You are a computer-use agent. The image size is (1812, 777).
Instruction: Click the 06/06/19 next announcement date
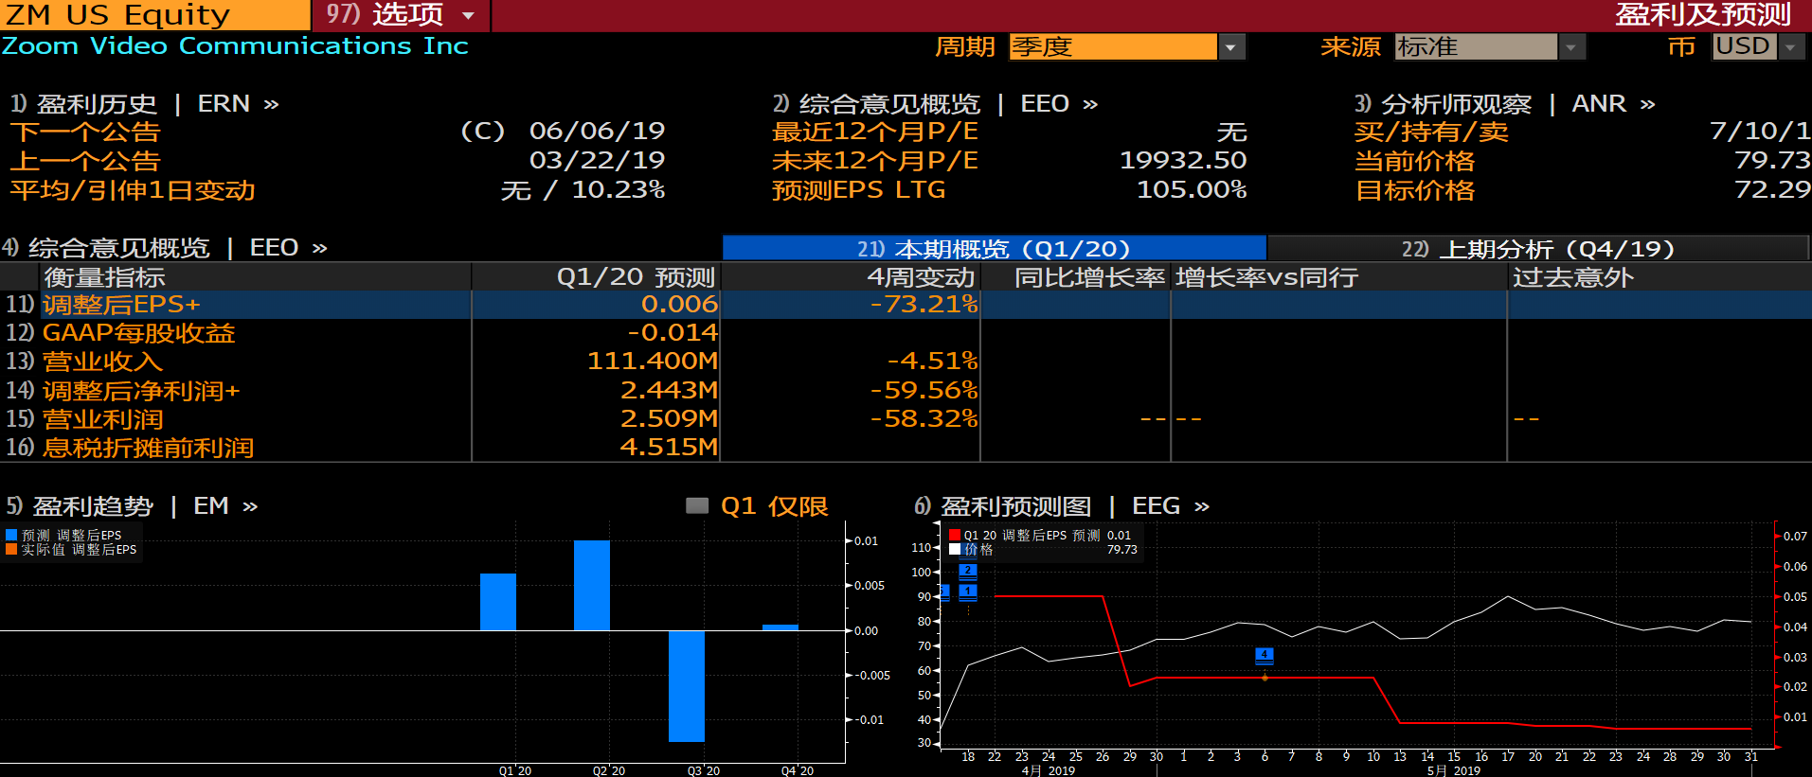pyautogui.click(x=597, y=132)
